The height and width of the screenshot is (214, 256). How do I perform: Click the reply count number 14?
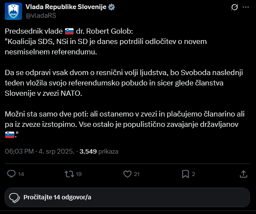[x=21, y=174]
